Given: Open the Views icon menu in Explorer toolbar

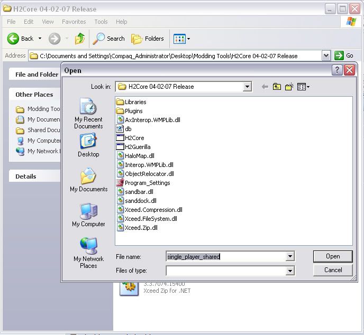Looking at the screenshot, I should coord(179,39).
